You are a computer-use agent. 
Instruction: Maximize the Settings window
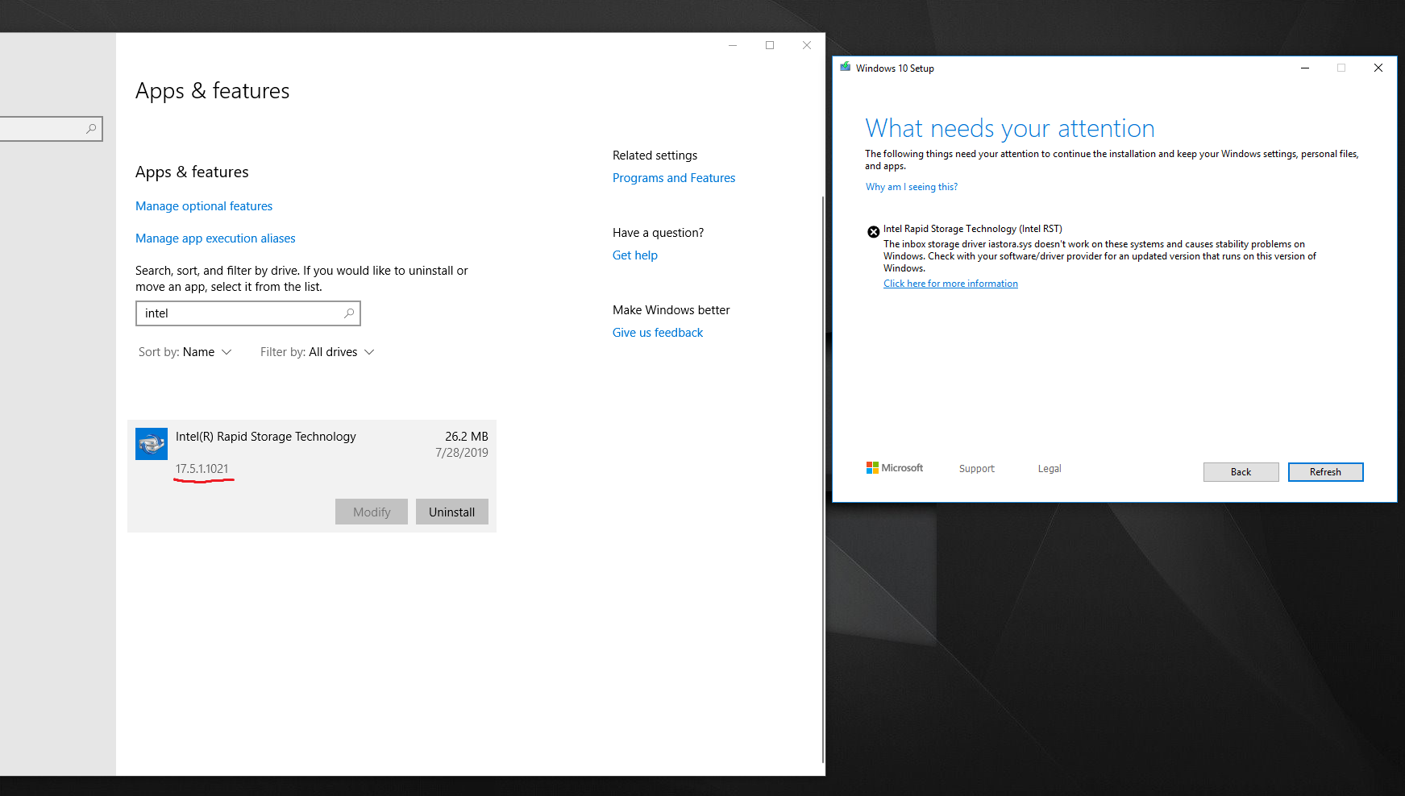tap(770, 45)
